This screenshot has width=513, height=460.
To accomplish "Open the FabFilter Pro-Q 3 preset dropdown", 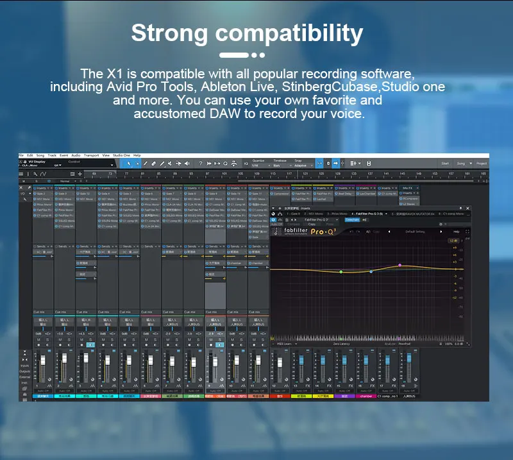I will pyautogui.click(x=321, y=219).
